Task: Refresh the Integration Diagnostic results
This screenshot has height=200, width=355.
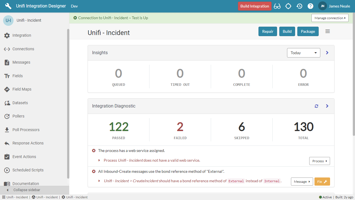Action: click(316, 106)
